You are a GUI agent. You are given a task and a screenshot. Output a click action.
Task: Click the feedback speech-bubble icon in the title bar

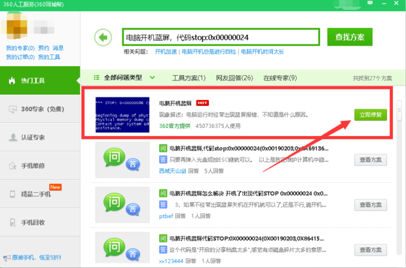click(x=370, y=3)
